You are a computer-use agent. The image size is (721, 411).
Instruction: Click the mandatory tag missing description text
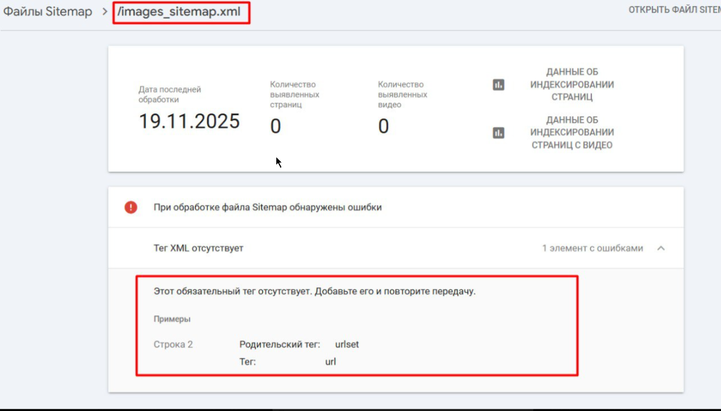click(x=314, y=291)
